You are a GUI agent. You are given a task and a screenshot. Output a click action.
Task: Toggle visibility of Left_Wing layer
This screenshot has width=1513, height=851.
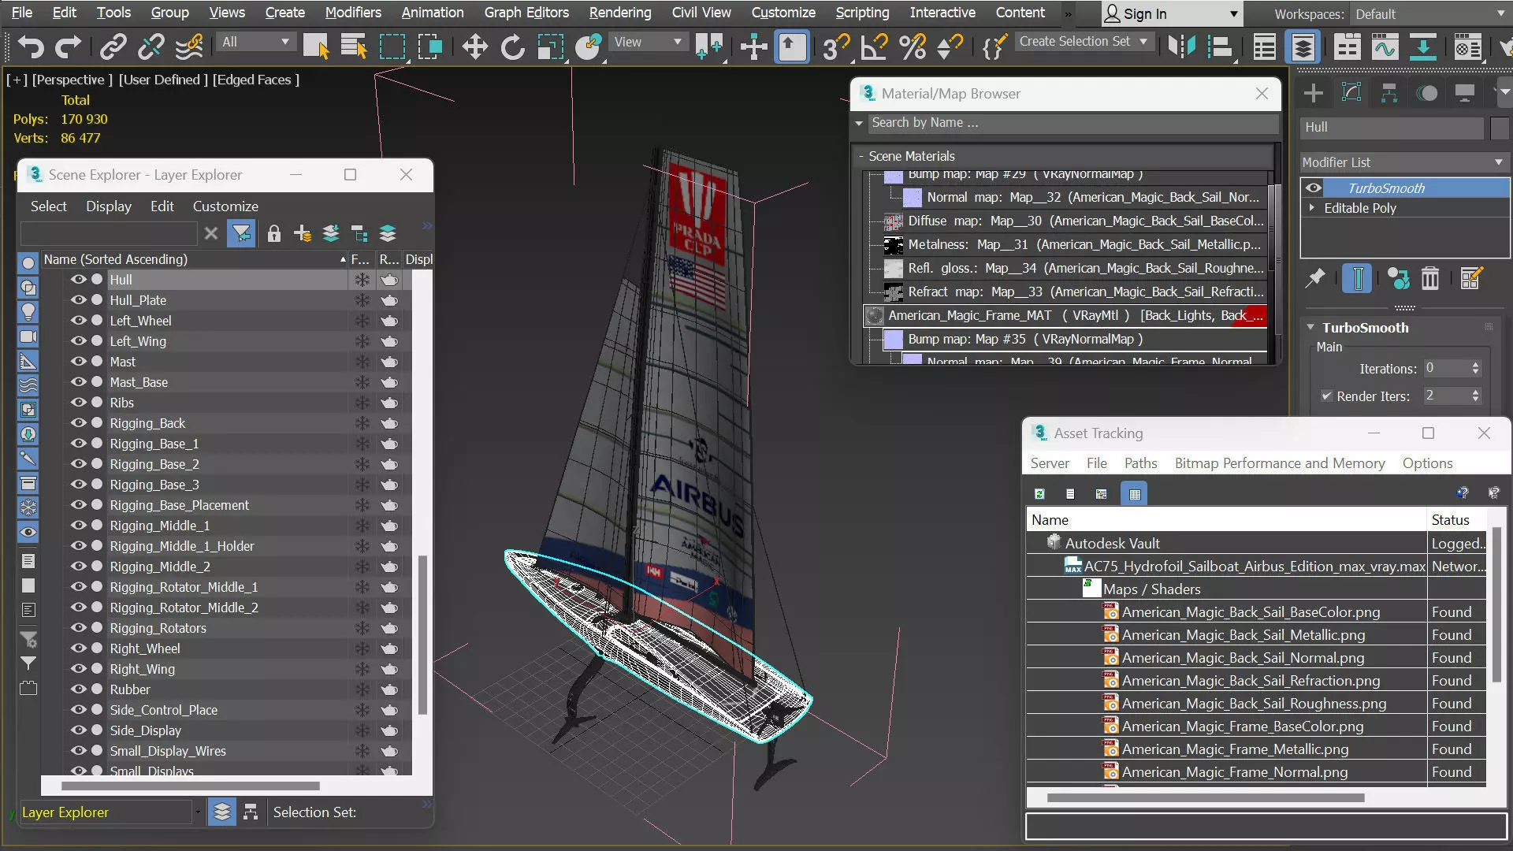(x=78, y=340)
